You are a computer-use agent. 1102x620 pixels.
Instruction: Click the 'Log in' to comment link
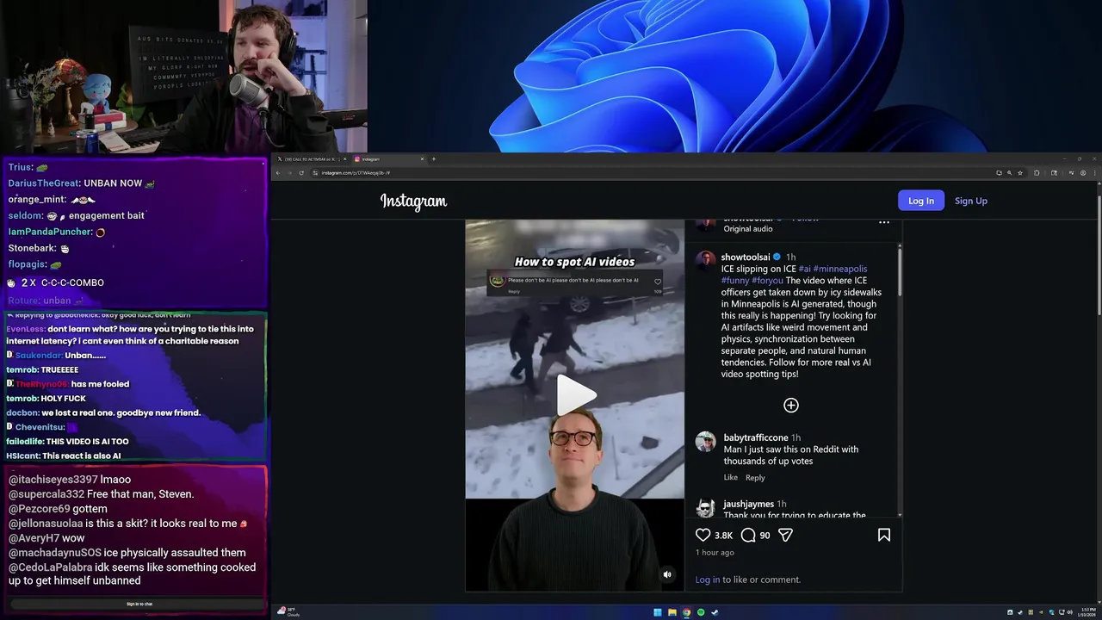708,580
